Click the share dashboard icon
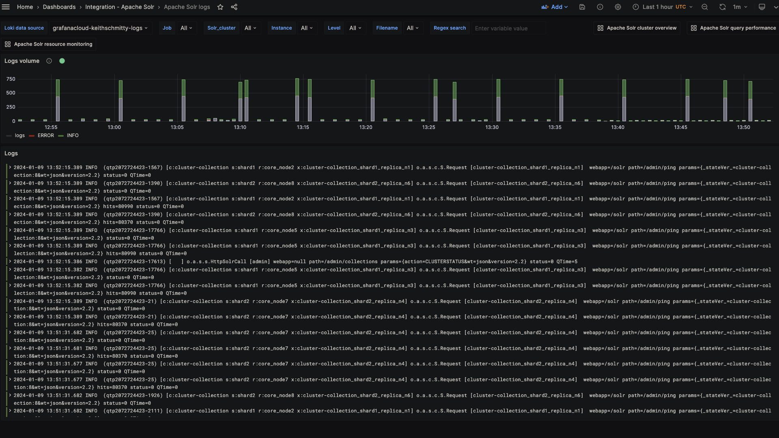Viewport: 779px width, 438px height. pos(234,7)
